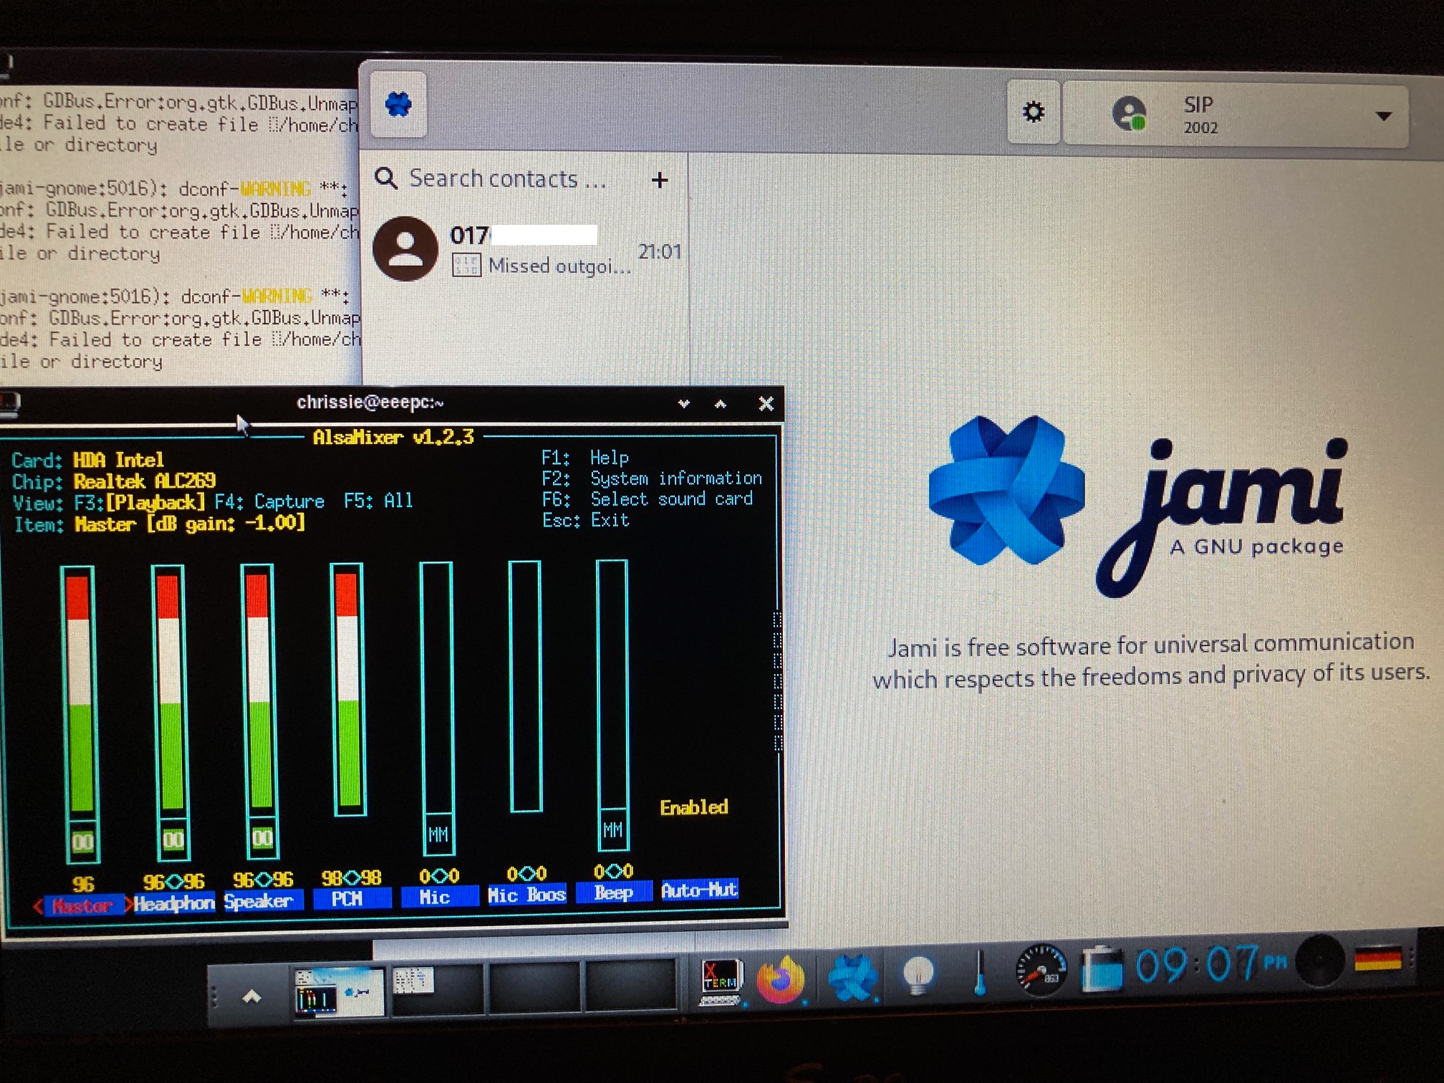Click F5: All view in AlsaMixer
The image size is (1444, 1083).
point(378,501)
